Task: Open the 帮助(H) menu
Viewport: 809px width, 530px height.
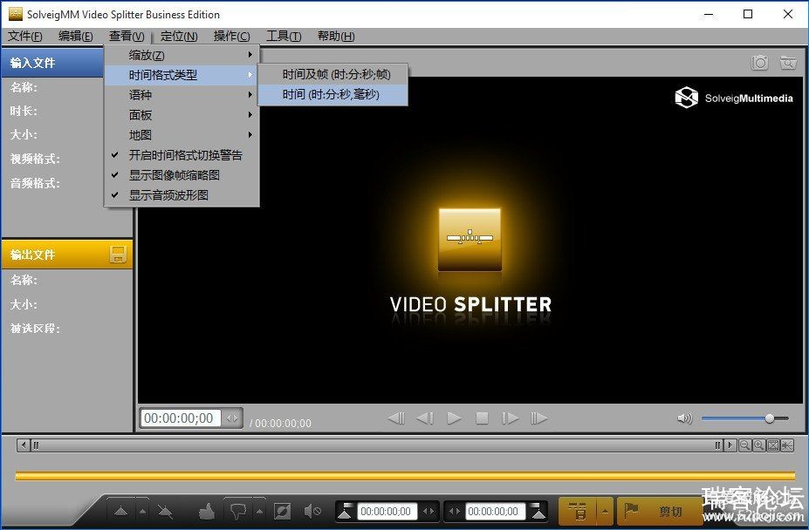Action: (x=336, y=36)
